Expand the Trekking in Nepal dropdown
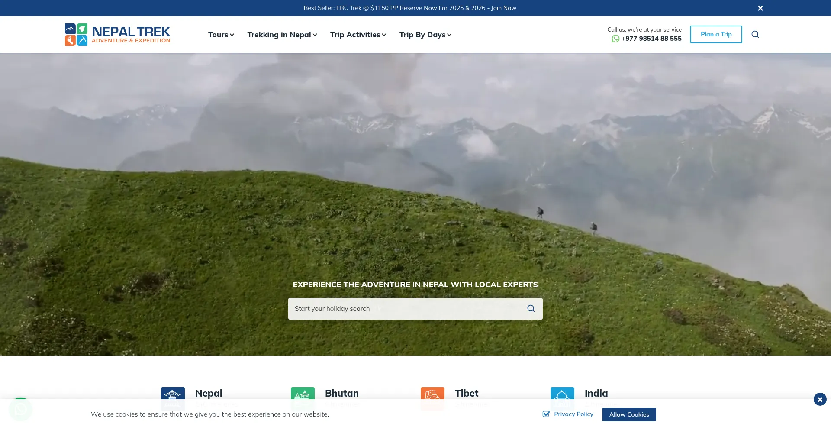Viewport: 831px width, 430px height. (x=282, y=35)
